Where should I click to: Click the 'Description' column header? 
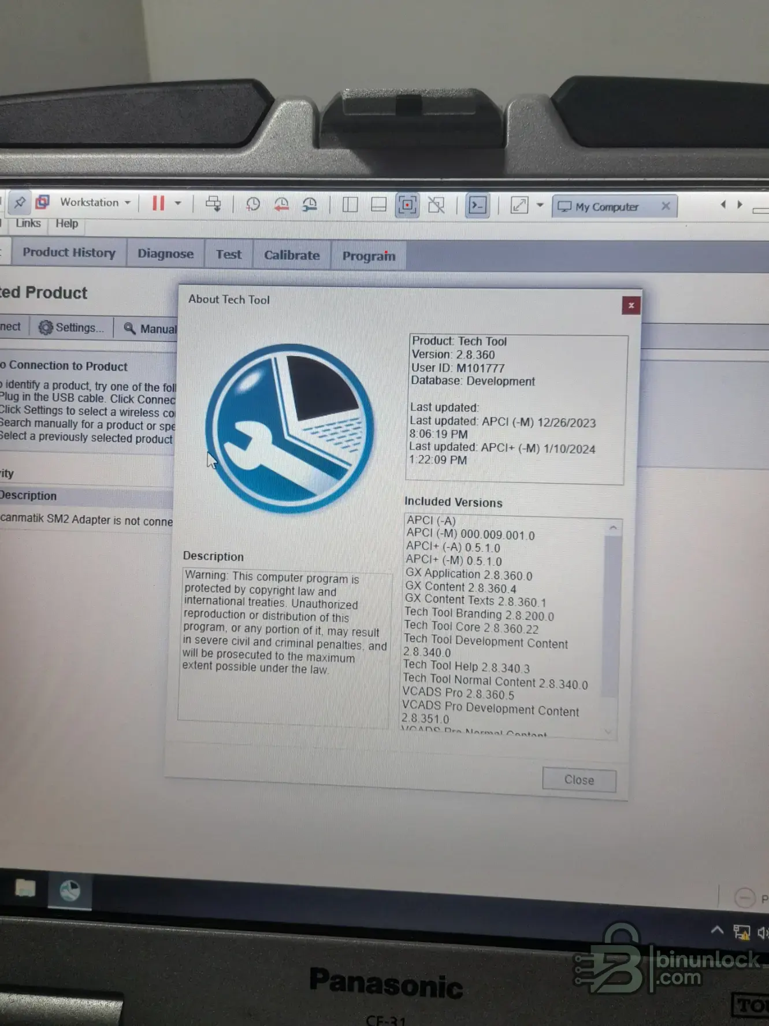(x=28, y=496)
